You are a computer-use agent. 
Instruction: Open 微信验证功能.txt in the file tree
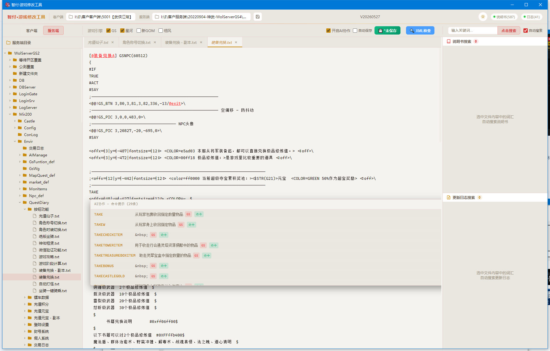tap(53, 250)
